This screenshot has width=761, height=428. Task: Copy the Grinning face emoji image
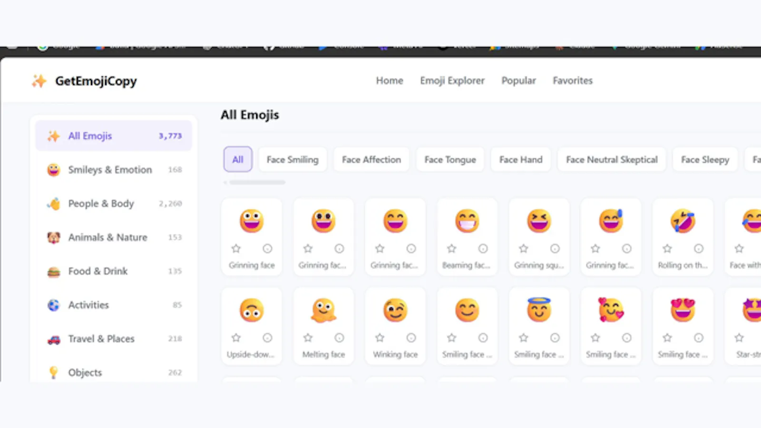[x=252, y=221]
